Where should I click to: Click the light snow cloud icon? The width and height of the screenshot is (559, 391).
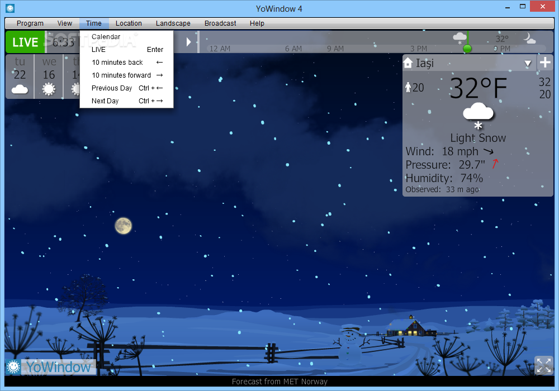pyautogui.click(x=478, y=116)
